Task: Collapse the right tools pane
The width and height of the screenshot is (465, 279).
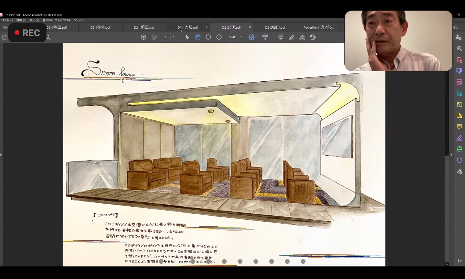Action: coord(452,154)
